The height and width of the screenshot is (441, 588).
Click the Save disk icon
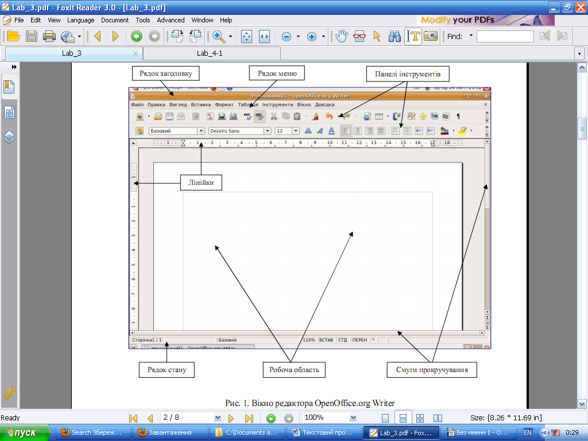(32, 36)
